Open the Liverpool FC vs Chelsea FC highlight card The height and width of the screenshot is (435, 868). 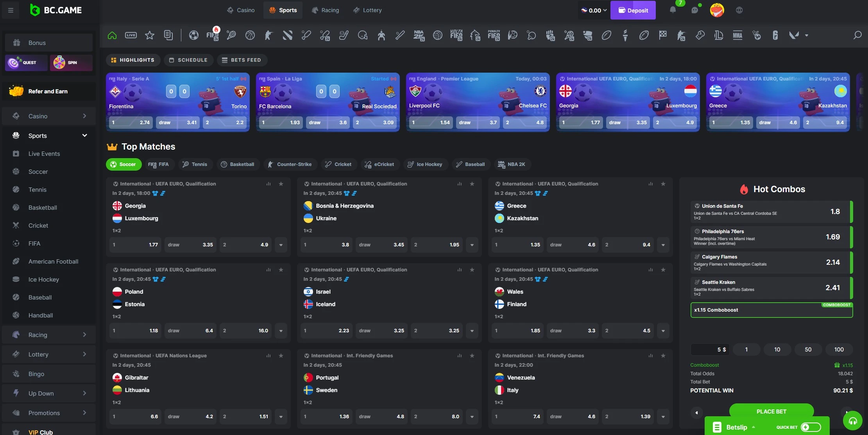pyautogui.click(x=478, y=102)
